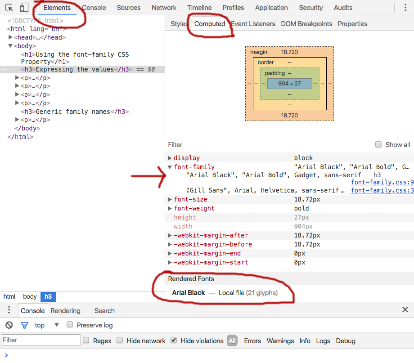
Task: Switch to the Search drawer tab
Action: [x=104, y=311]
